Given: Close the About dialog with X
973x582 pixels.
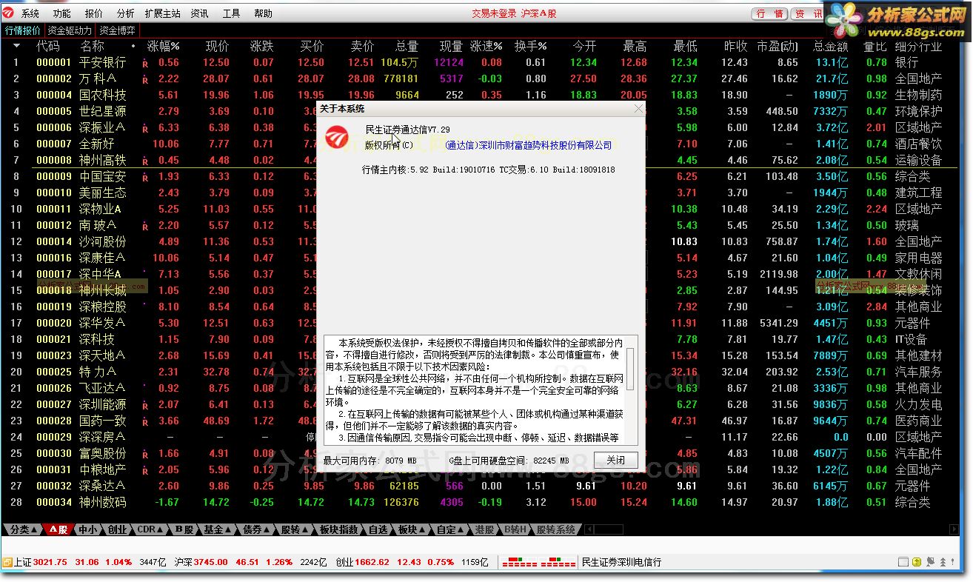Looking at the screenshot, I should point(639,109).
